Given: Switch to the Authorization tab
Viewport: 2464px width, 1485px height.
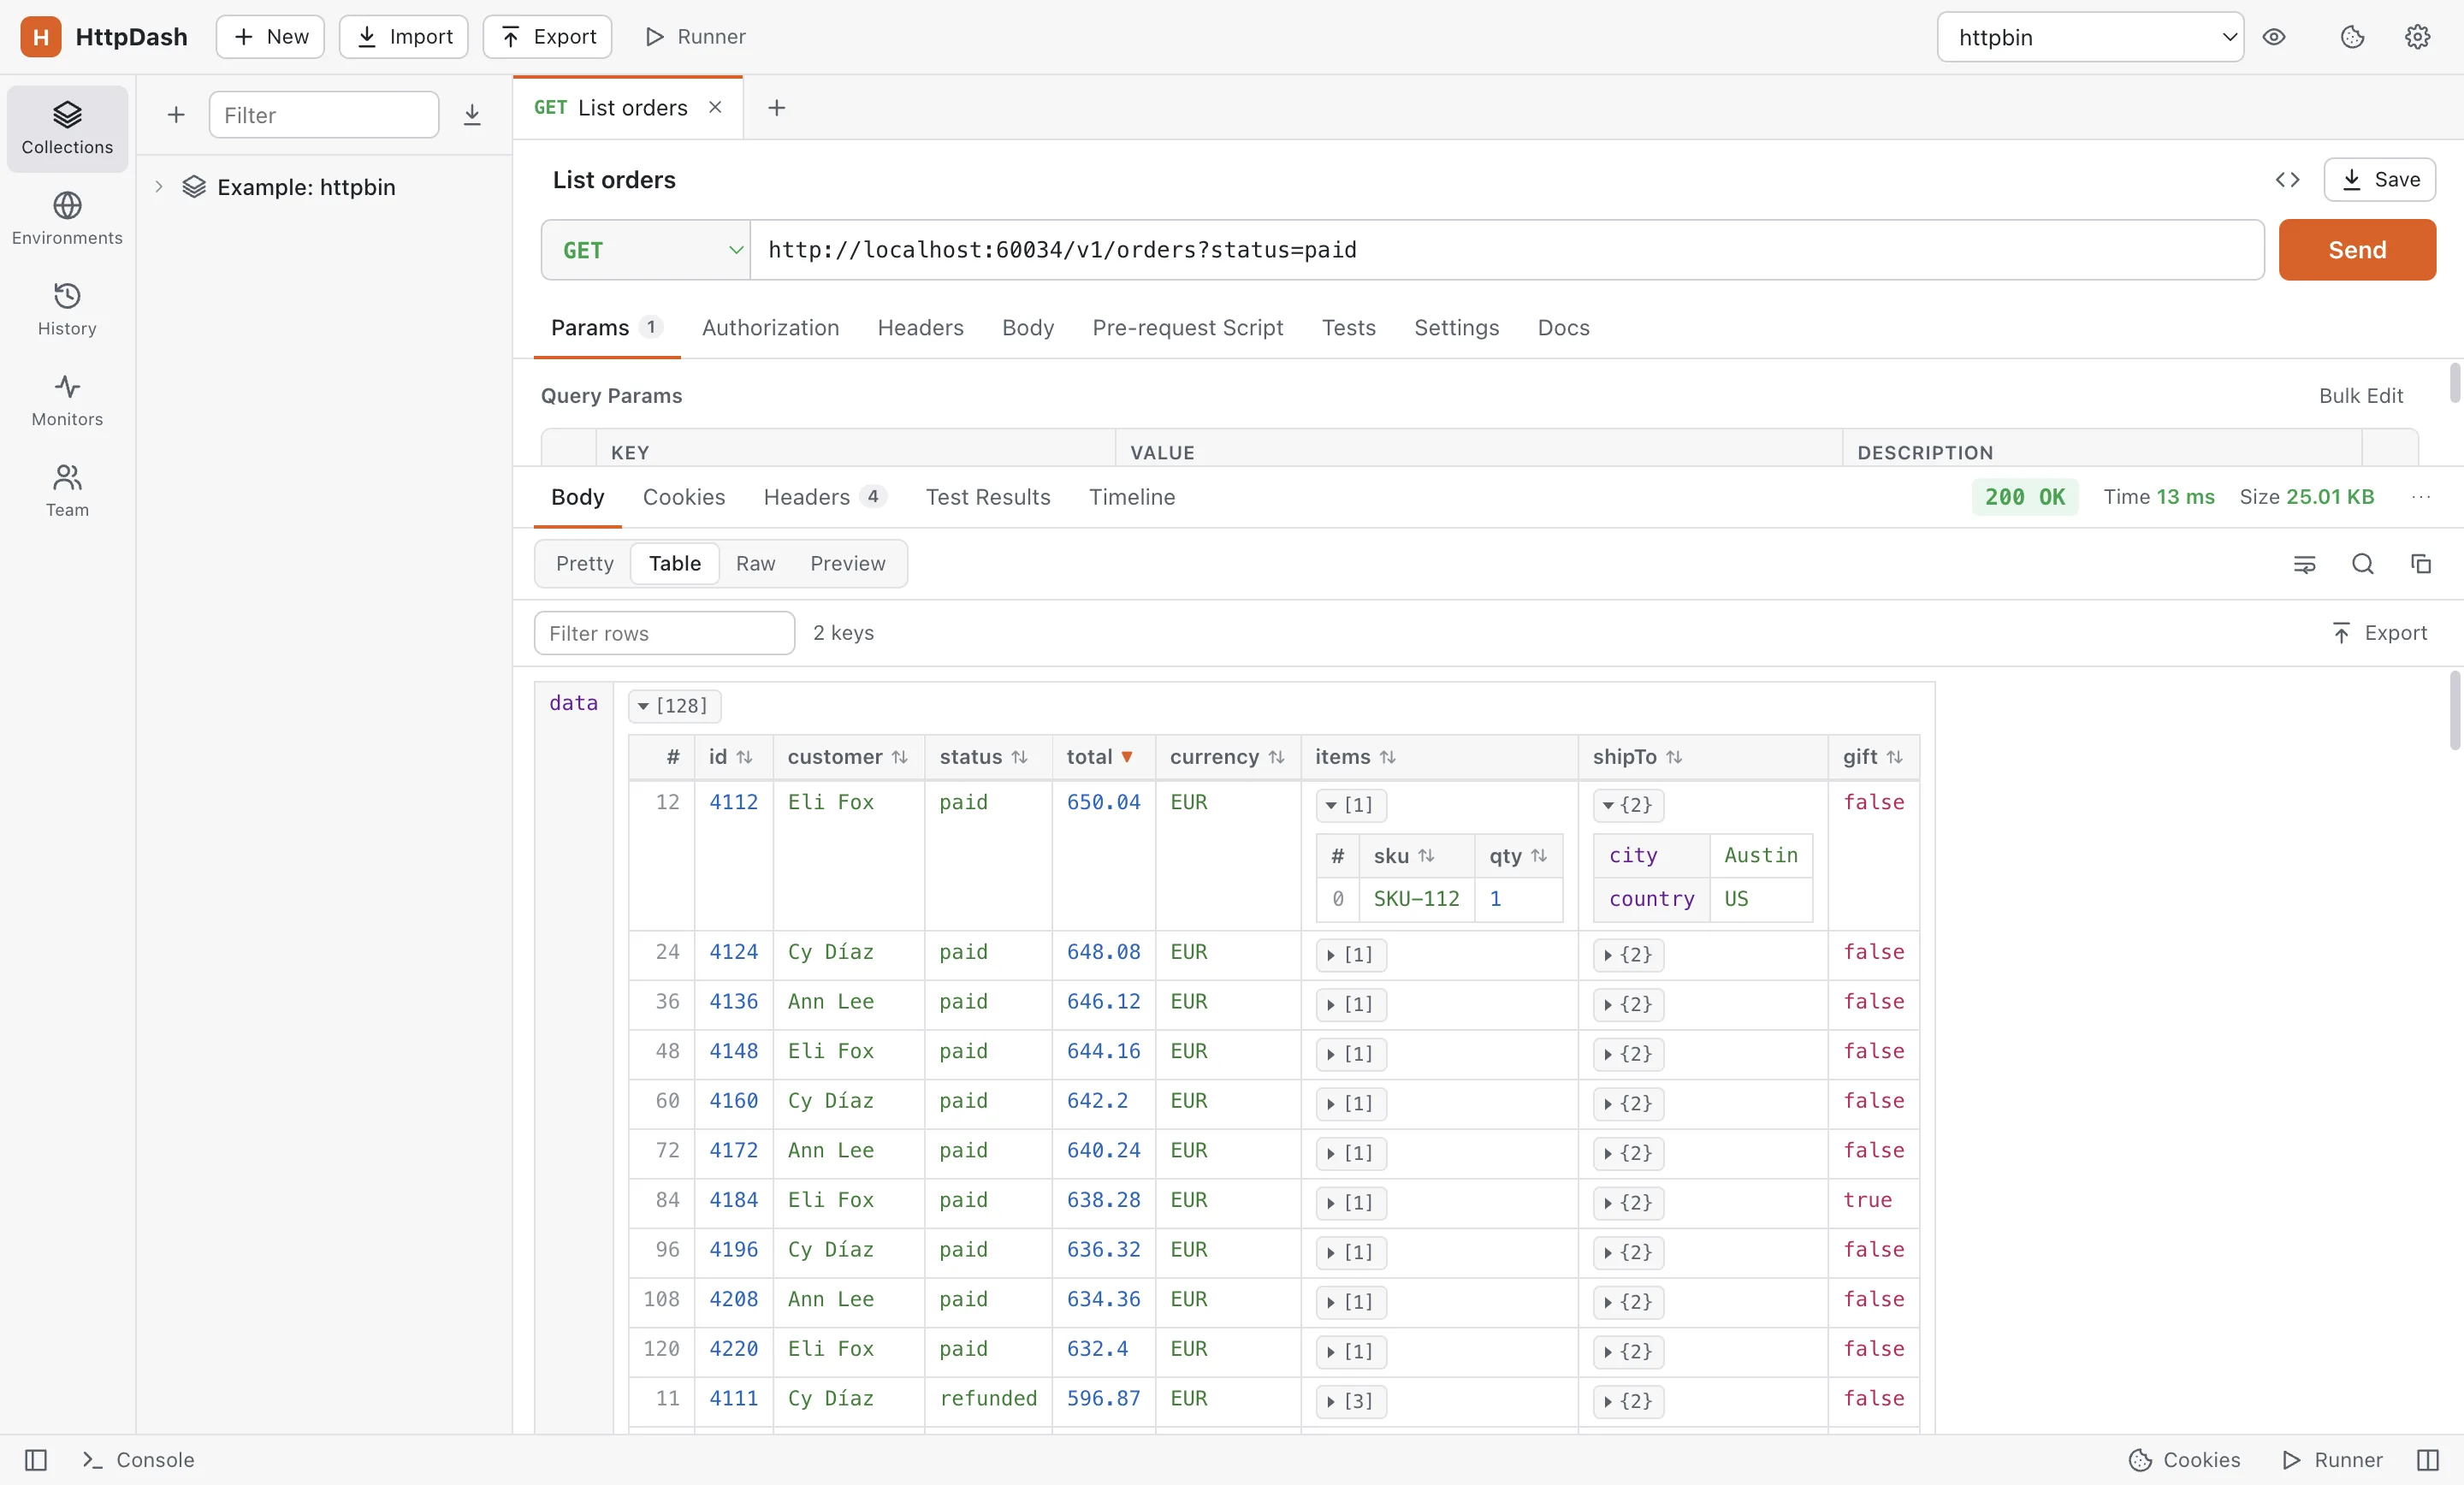Looking at the screenshot, I should pyautogui.click(x=770, y=328).
